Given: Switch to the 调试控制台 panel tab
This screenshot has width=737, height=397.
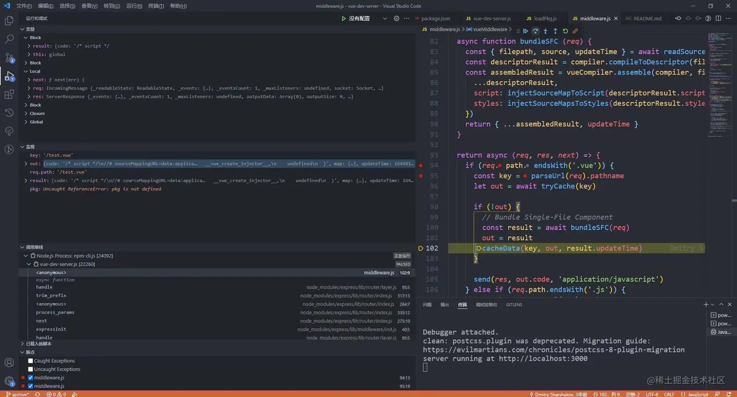Looking at the screenshot, I should point(486,305).
